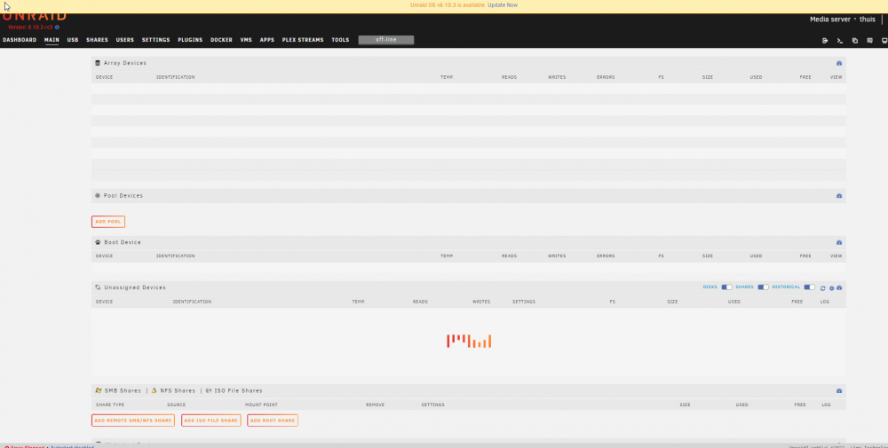Click the Unassigned Devices header icon

click(98, 287)
